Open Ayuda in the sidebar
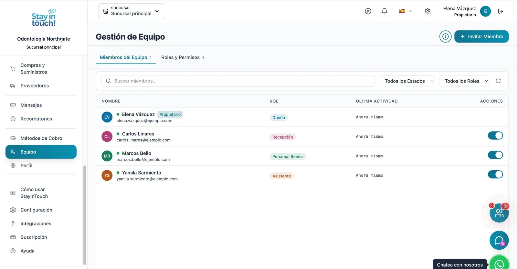The height and width of the screenshot is (269, 517). pos(41,251)
